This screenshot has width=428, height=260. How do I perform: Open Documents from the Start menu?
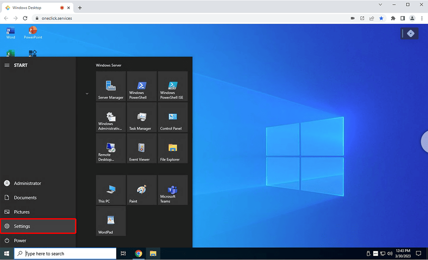25,198
